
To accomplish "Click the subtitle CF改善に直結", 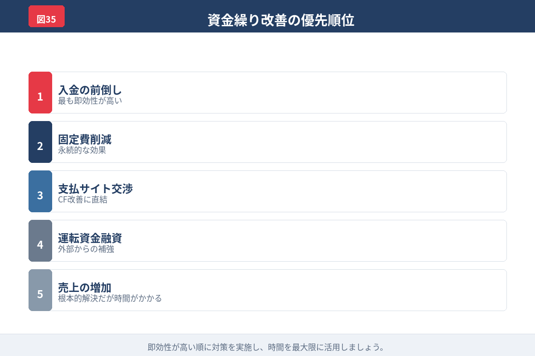I will tap(82, 200).
